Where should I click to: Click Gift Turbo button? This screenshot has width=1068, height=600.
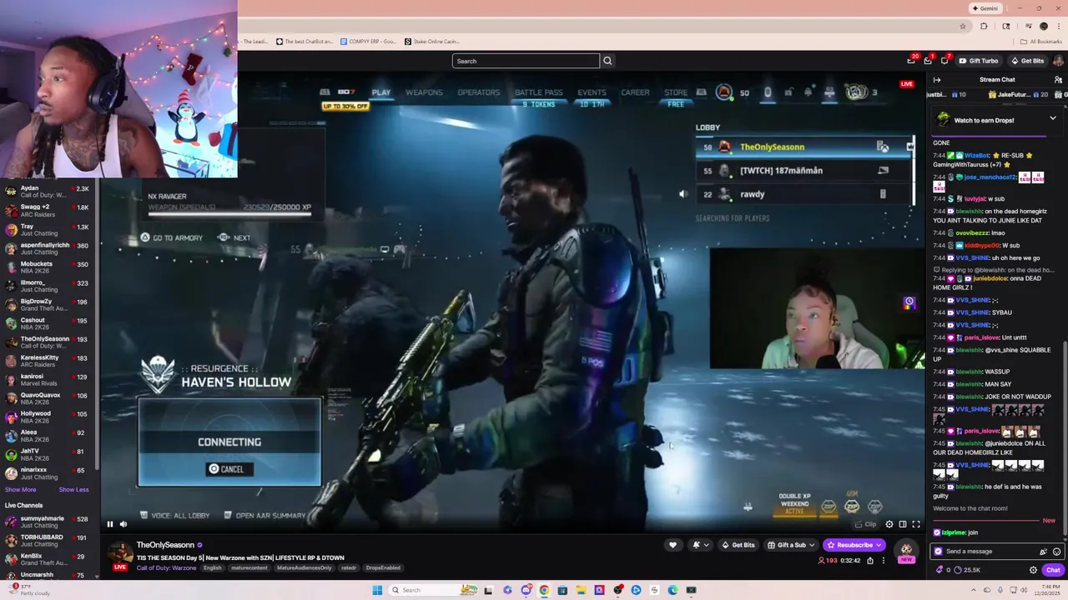[978, 61]
